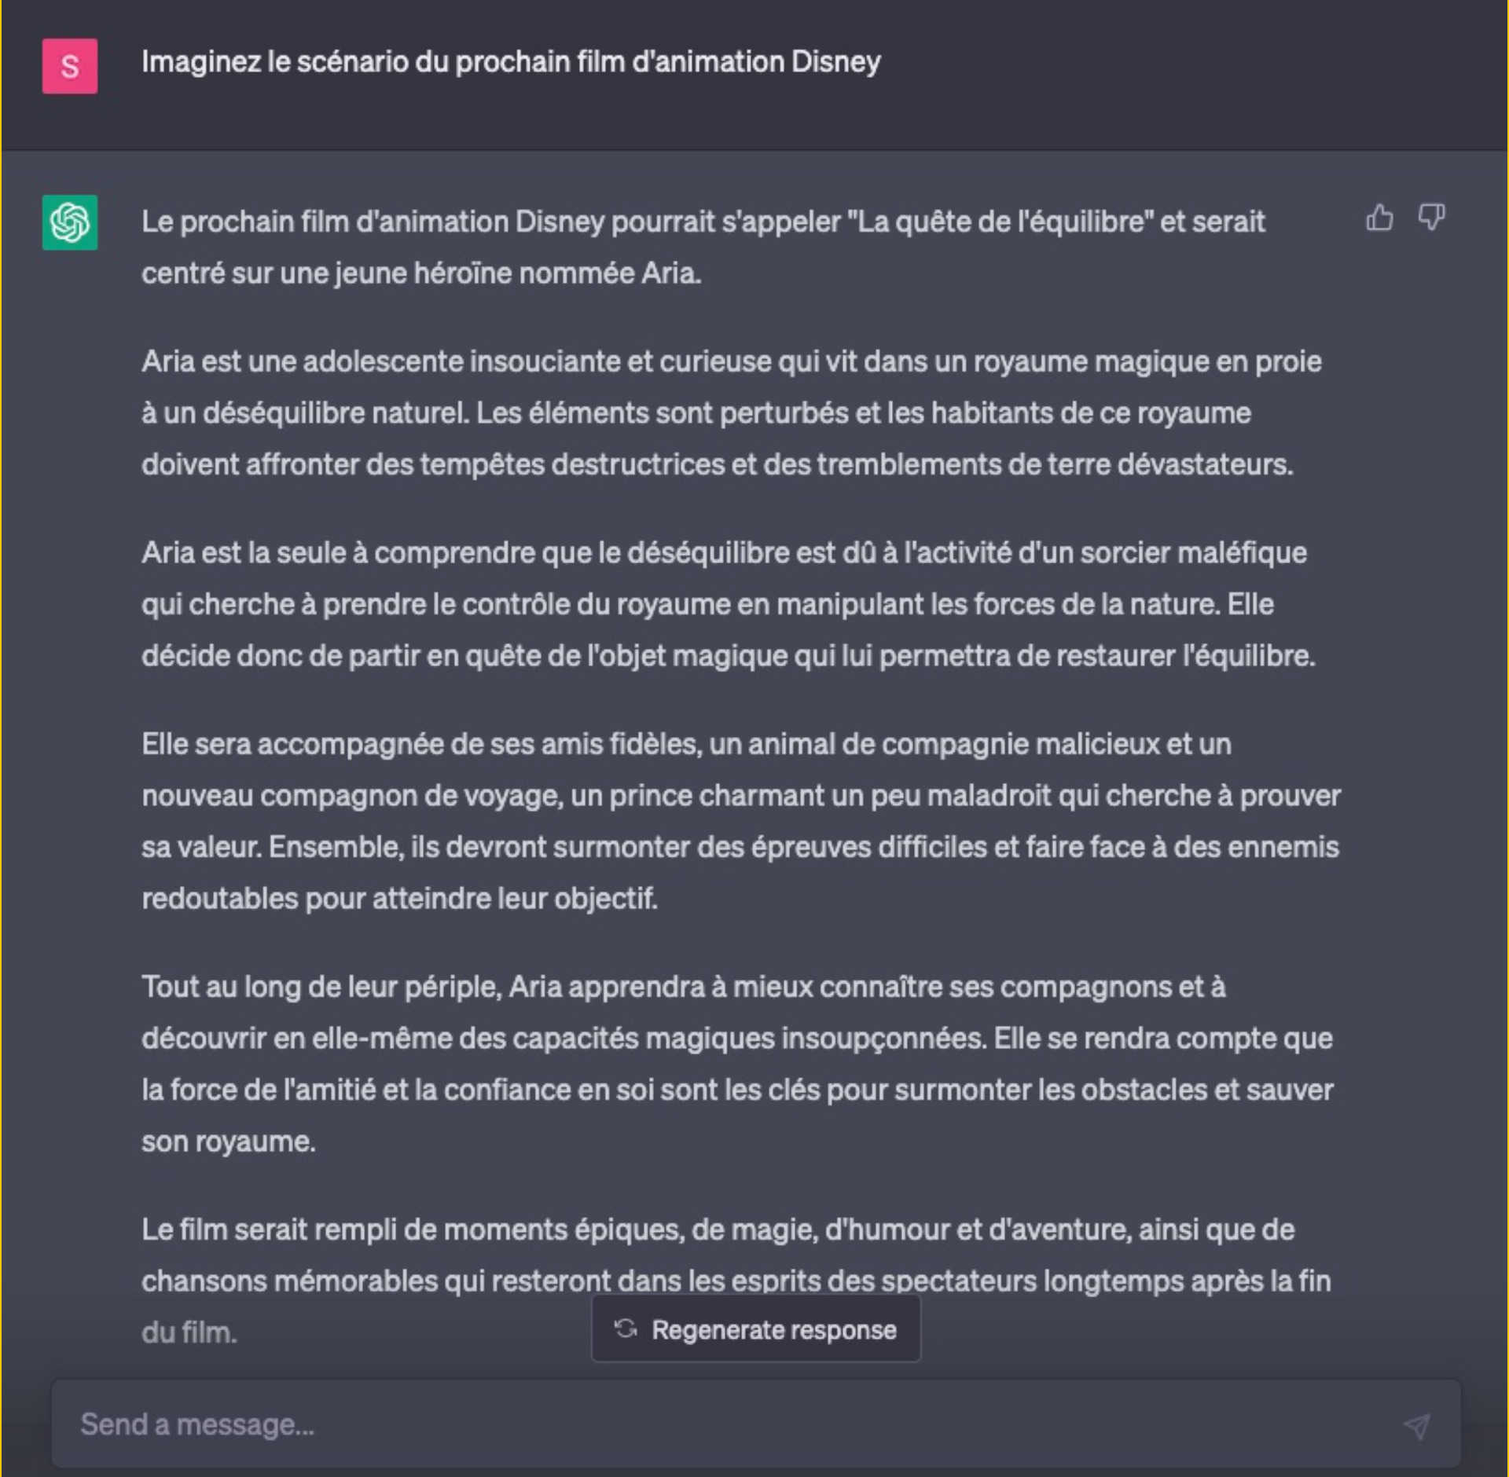Screen dimensions: 1509x1477
Task: Click the thumbs down feedback icon
Action: point(1431,218)
